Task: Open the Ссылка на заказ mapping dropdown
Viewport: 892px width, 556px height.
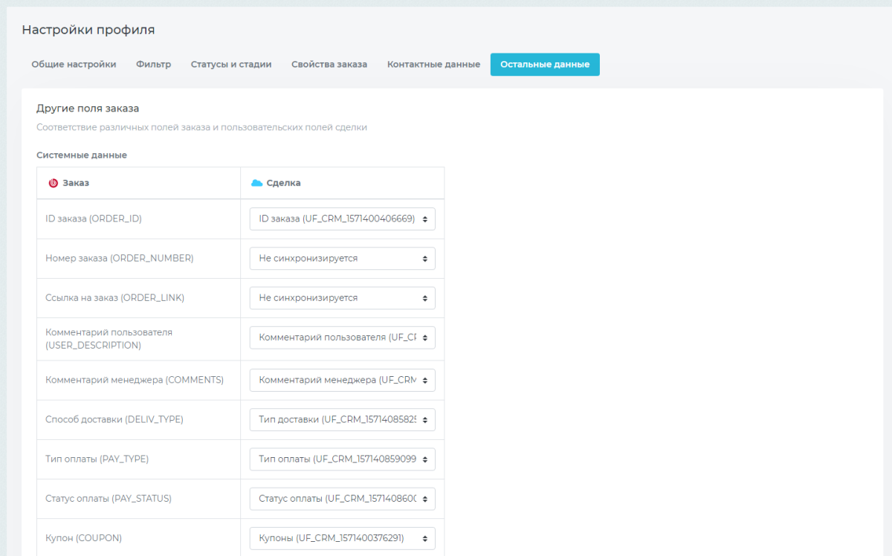Action: coord(342,298)
